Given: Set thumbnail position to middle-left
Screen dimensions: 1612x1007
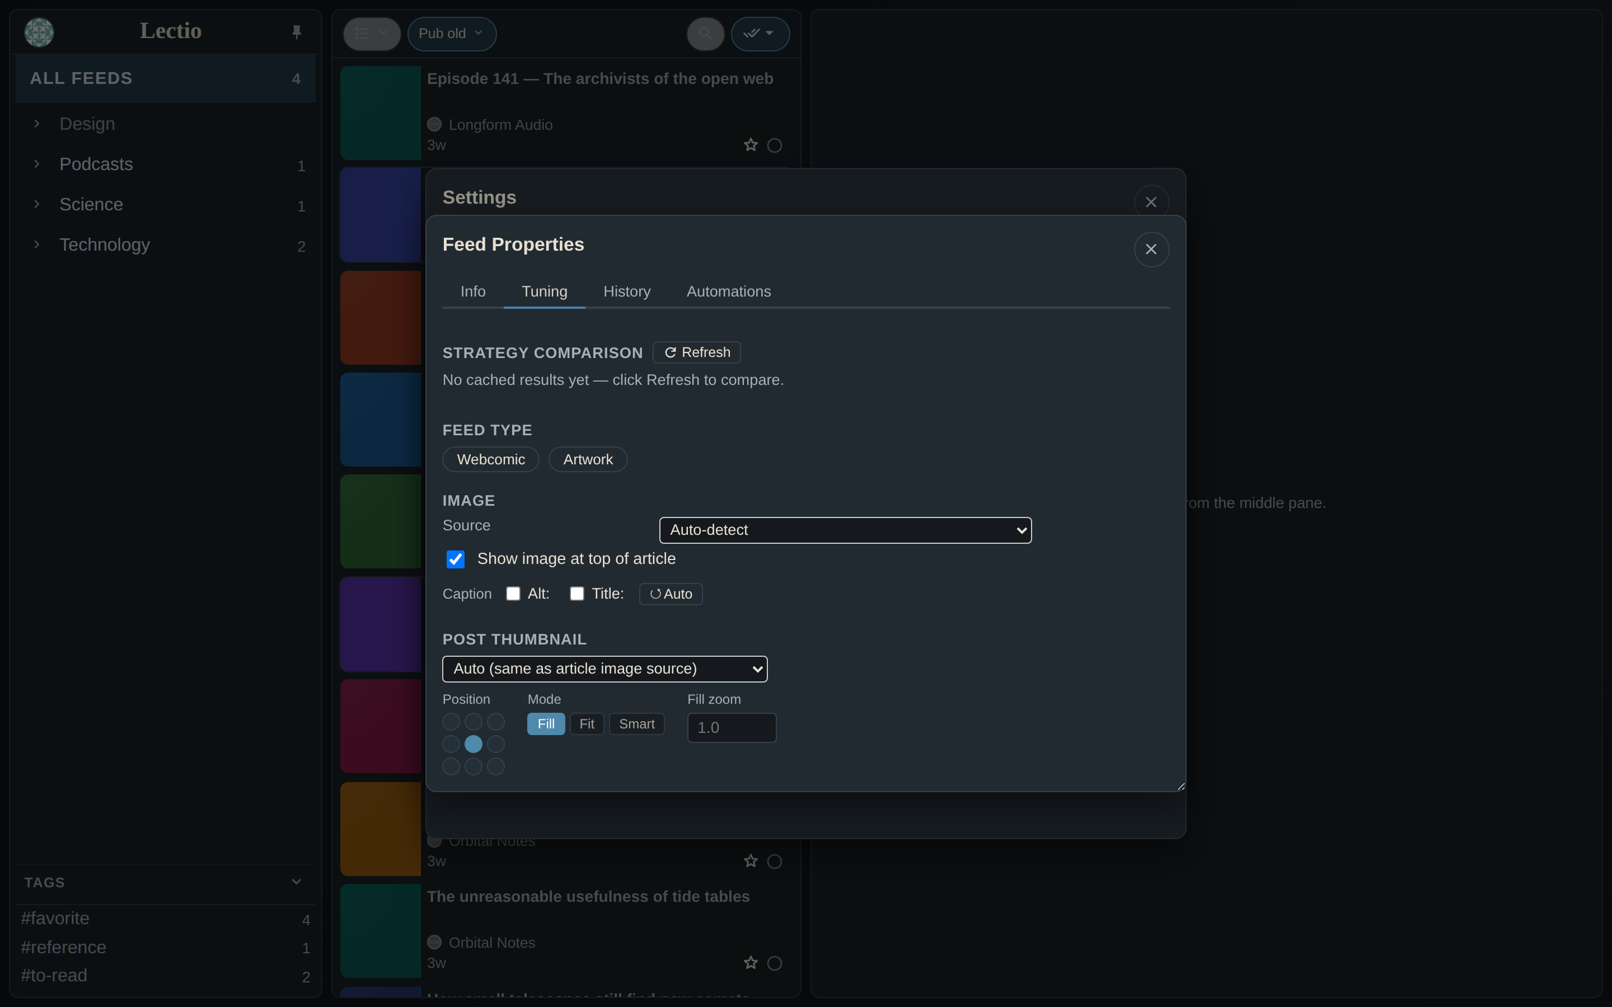Looking at the screenshot, I should pyautogui.click(x=451, y=744).
